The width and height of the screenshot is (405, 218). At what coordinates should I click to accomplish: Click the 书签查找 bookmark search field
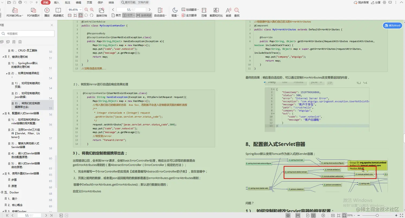tap(27, 33)
